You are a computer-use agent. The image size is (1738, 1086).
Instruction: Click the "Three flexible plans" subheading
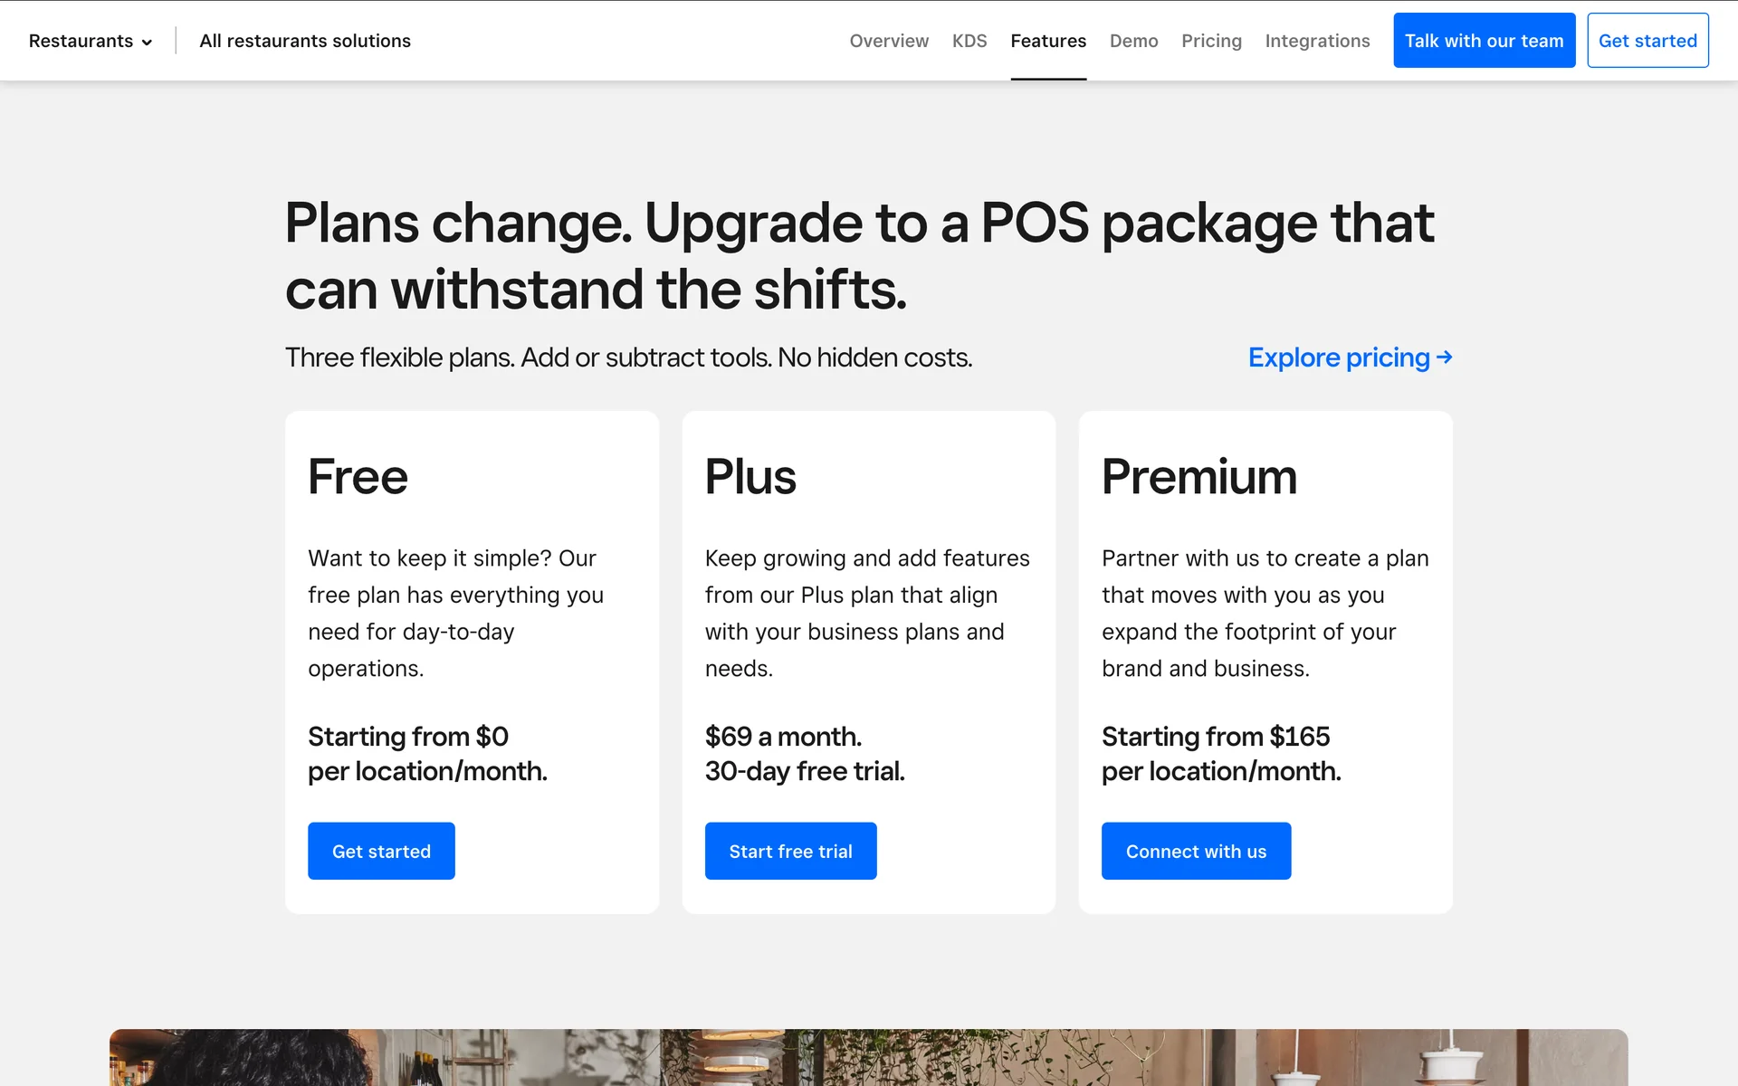(628, 357)
